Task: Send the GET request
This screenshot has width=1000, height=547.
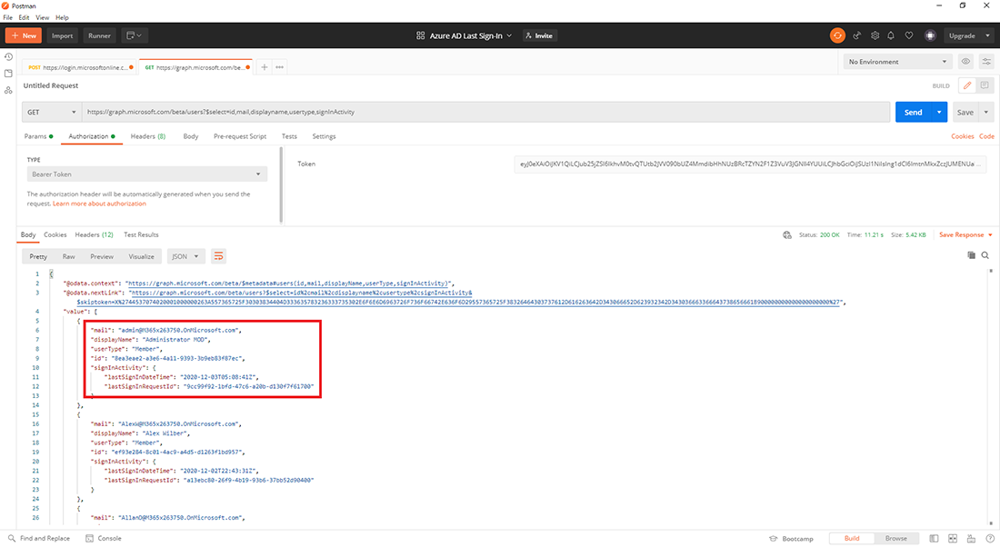Action: pyautogui.click(x=914, y=112)
